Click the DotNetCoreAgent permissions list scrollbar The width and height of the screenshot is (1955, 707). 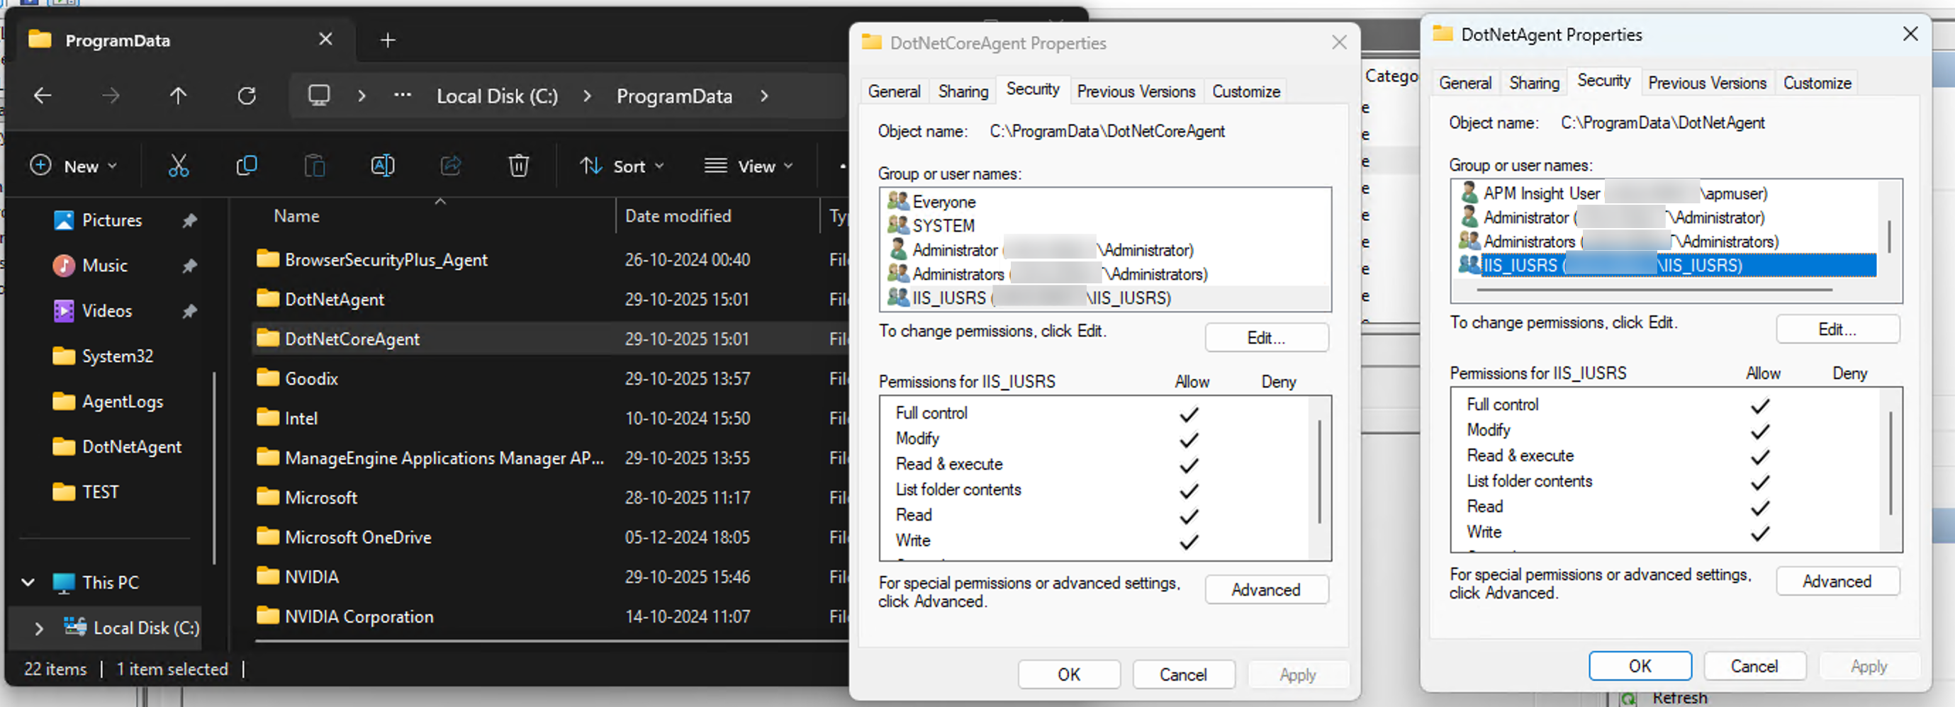click(x=1319, y=472)
